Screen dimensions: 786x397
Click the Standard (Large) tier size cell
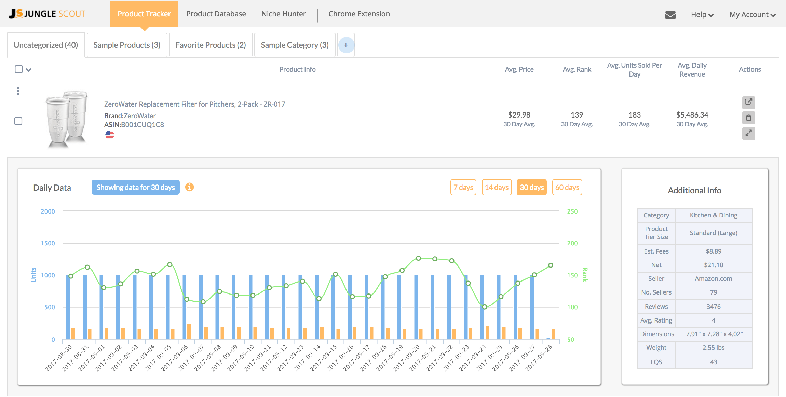point(714,233)
